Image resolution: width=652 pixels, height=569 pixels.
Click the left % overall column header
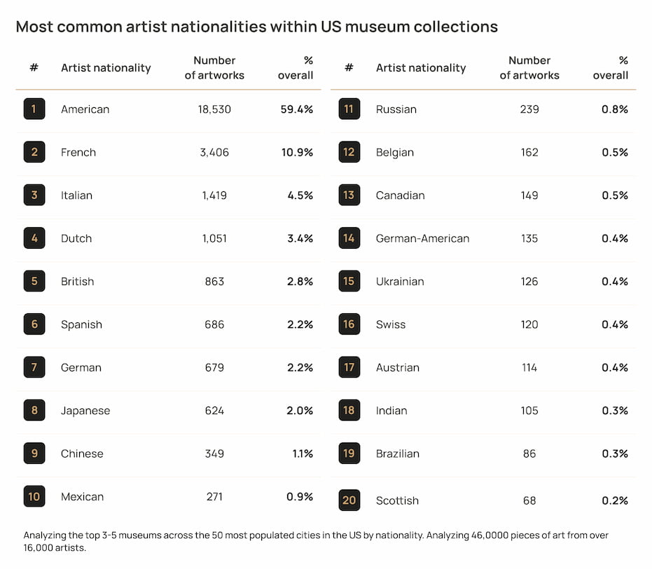pos(296,68)
